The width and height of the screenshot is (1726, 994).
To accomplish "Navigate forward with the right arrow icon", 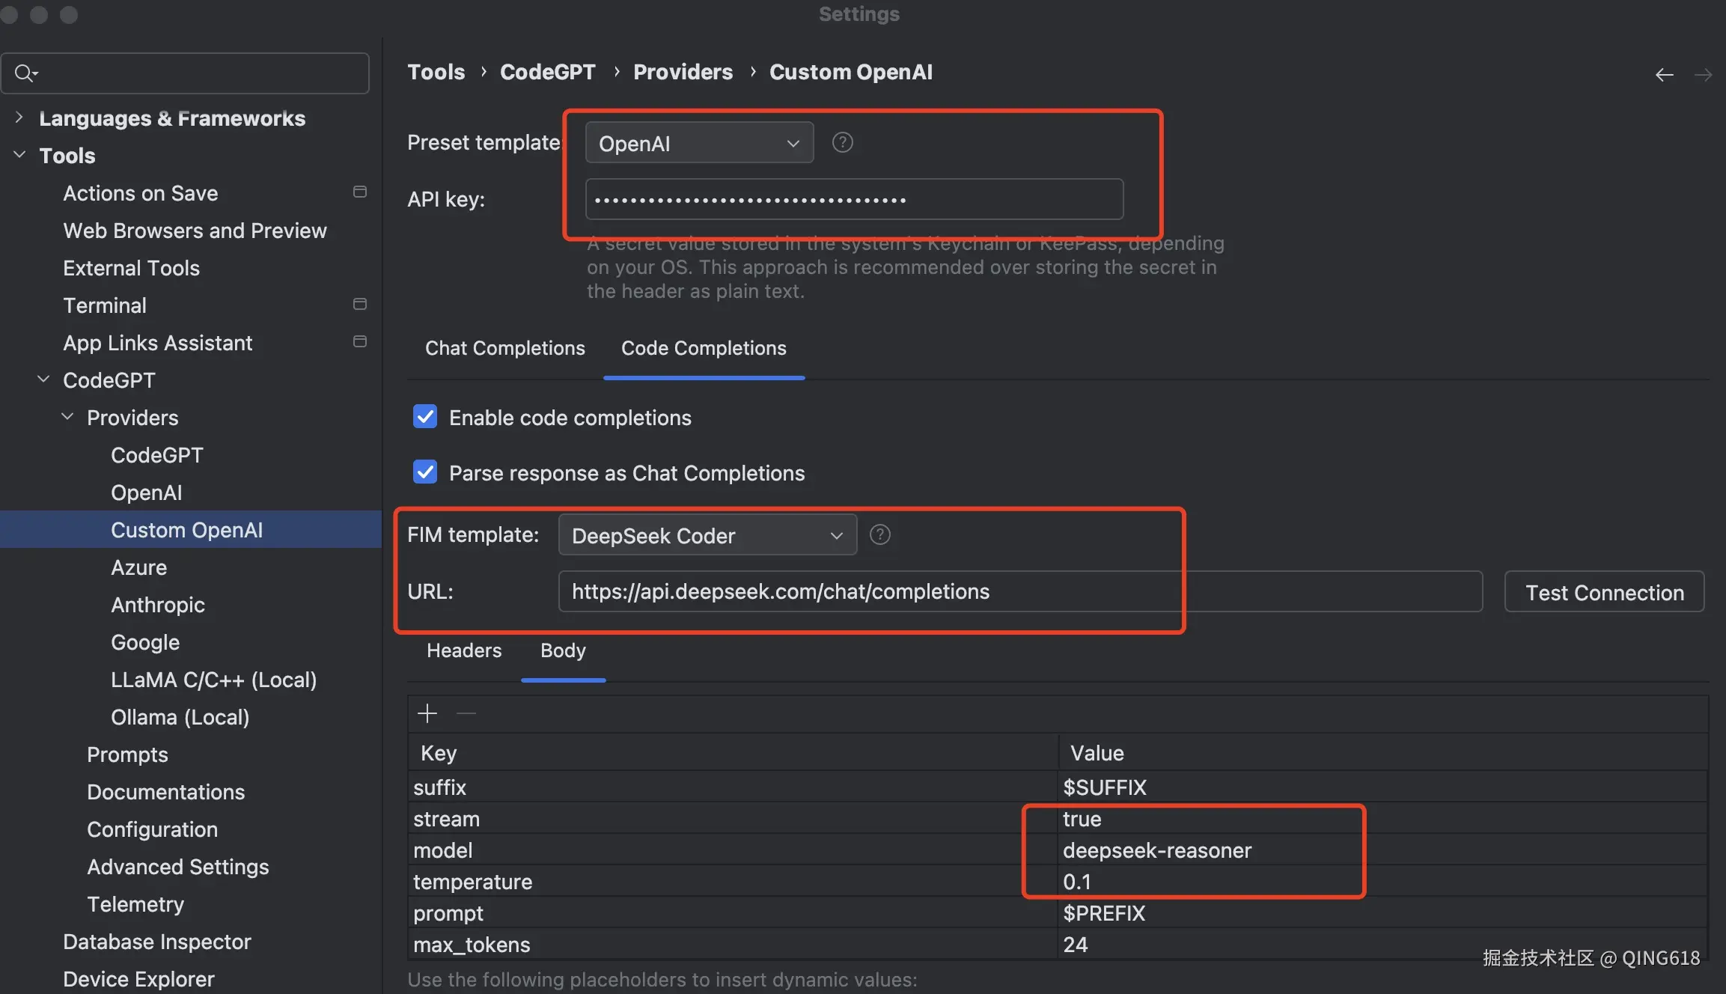I will (x=1703, y=74).
